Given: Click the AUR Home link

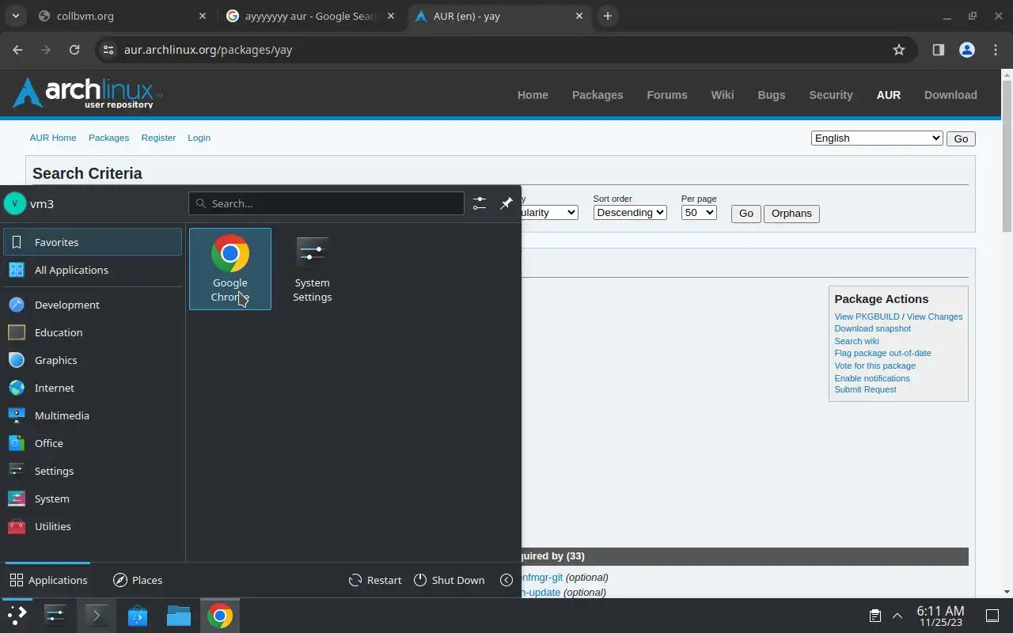Looking at the screenshot, I should (53, 138).
